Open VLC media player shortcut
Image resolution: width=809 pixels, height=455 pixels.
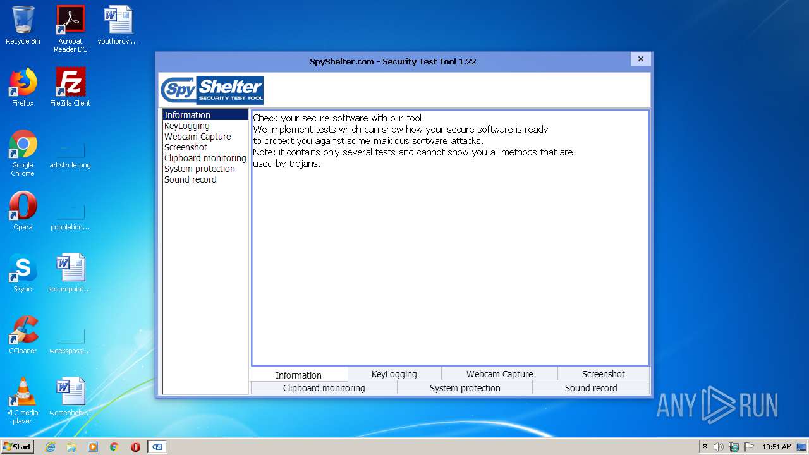click(x=23, y=401)
